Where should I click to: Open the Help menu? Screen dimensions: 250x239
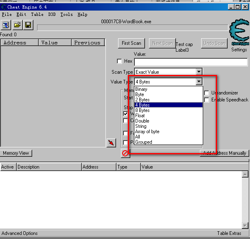(x=82, y=15)
